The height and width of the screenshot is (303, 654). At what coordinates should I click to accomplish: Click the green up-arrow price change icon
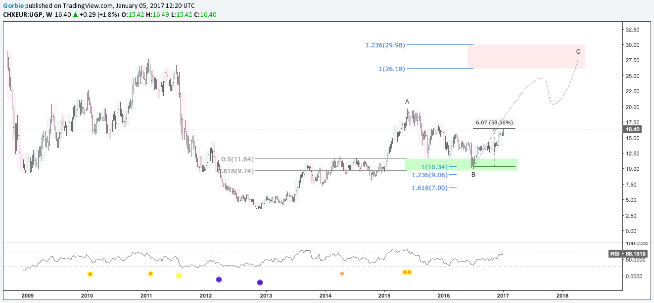coord(75,15)
